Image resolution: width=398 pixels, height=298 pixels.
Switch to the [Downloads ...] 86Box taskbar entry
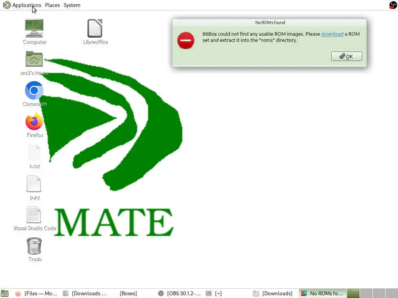click(x=85, y=293)
